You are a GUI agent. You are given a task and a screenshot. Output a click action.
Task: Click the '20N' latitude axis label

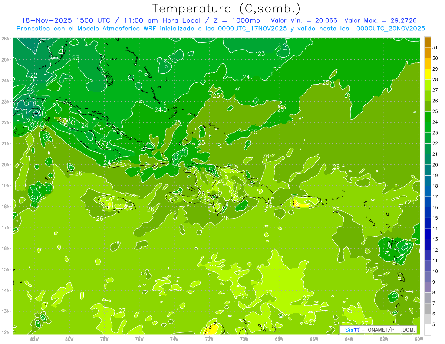[x=5, y=164]
